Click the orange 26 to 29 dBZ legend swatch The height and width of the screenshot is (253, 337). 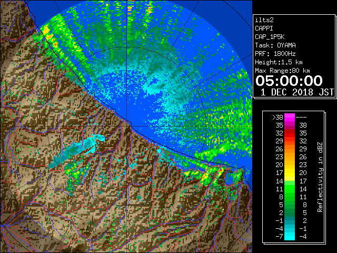pos(290,149)
